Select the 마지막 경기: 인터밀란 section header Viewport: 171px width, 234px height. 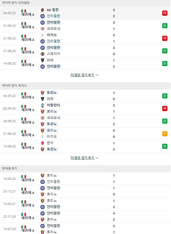(85, 3)
